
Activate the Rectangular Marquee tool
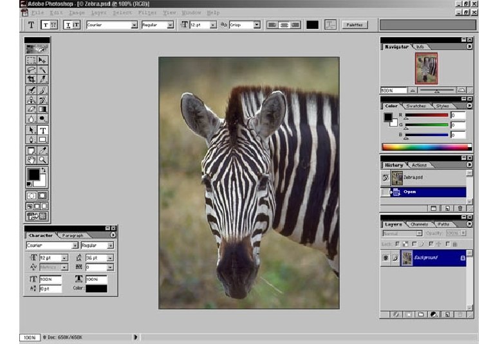31,60
